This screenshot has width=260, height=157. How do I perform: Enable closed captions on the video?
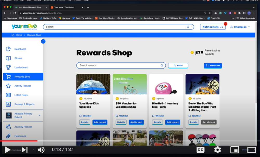tap(200, 149)
